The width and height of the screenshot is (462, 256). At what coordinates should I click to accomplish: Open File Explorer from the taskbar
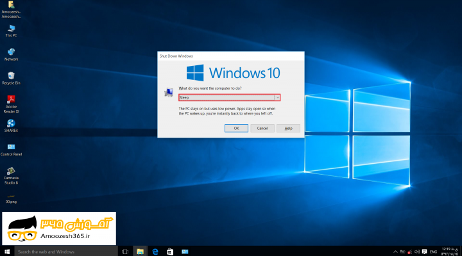[x=141, y=252]
